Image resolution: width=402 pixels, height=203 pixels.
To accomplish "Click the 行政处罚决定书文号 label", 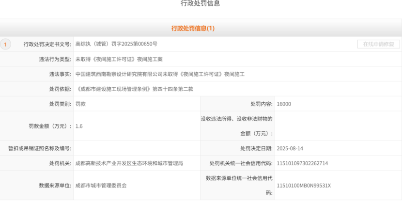I will (47, 44).
